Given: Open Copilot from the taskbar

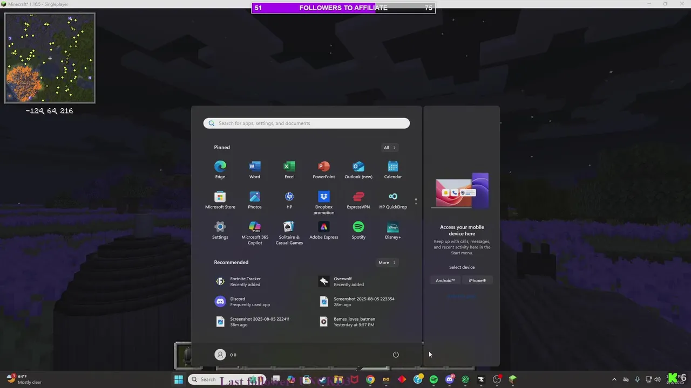Looking at the screenshot, I should pos(291,379).
